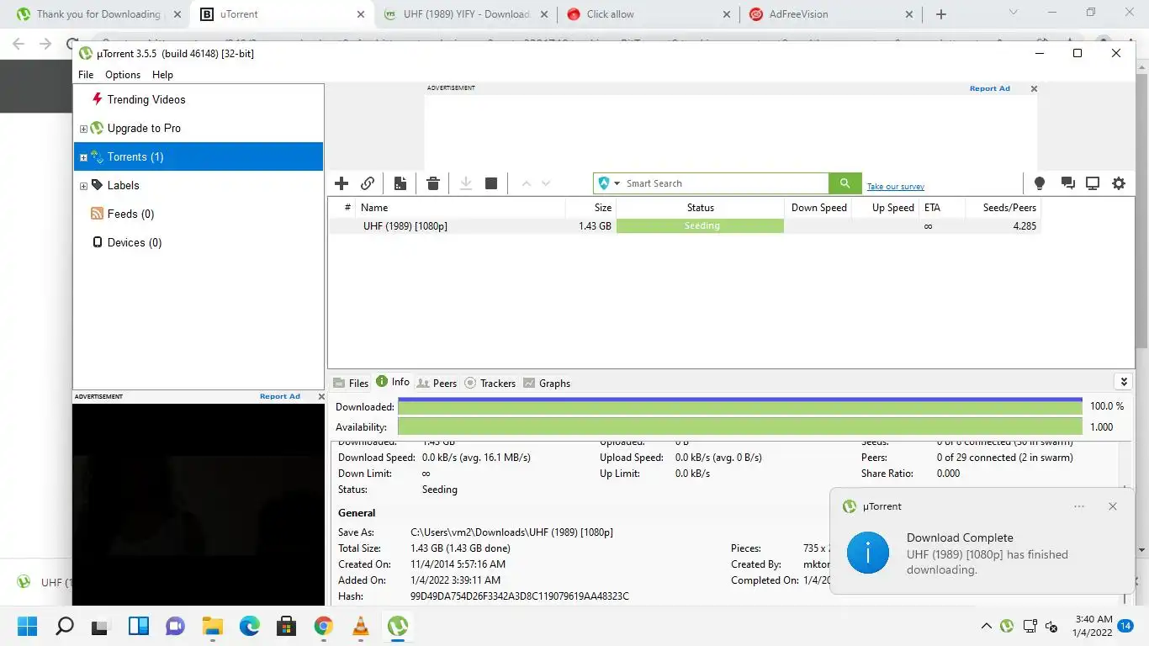Open the chat bubbles icon in toolbar
Image resolution: width=1149 pixels, height=646 pixels.
[x=1067, y=183]
